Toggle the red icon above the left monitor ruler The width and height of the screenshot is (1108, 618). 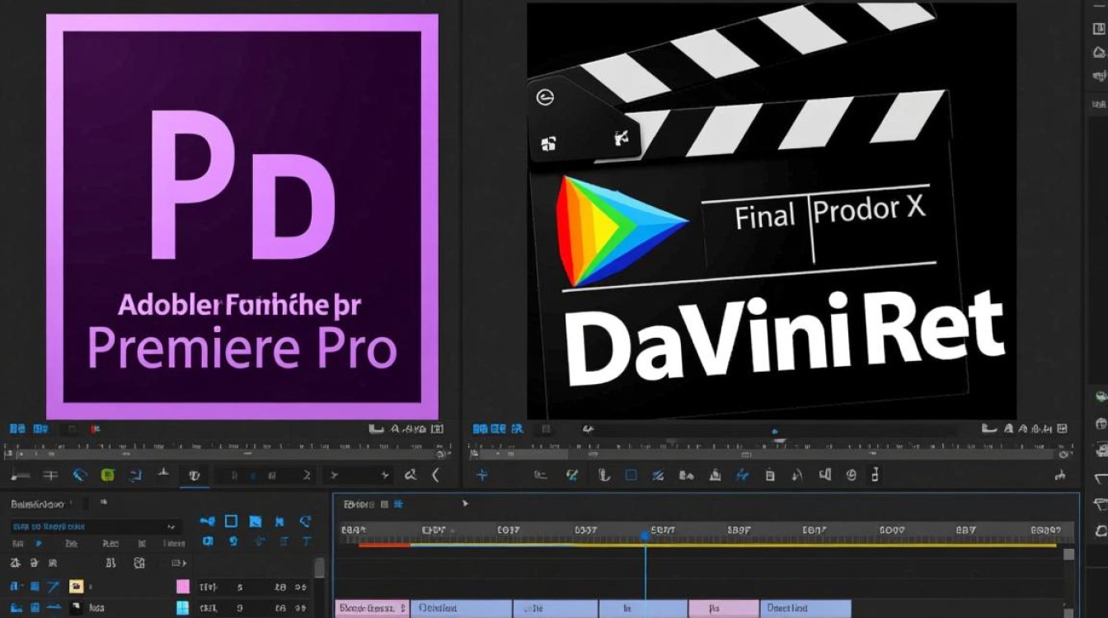[x=96, y=429]
